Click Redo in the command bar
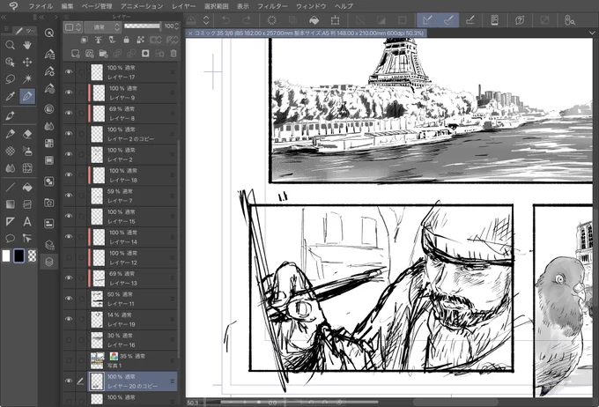Viewport: 599px width, 407px height. tap(247, 20)
